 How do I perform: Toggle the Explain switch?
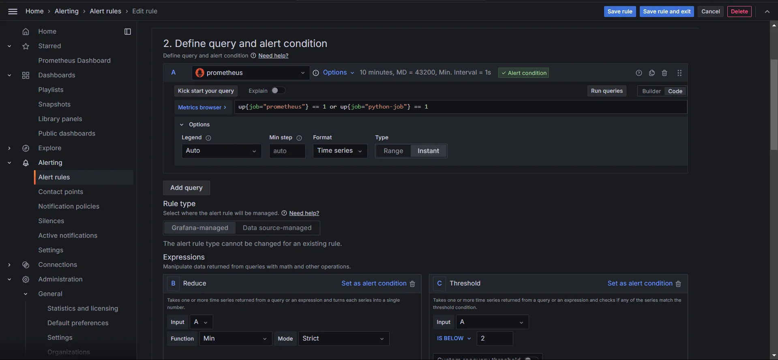[x=278, y=91]
